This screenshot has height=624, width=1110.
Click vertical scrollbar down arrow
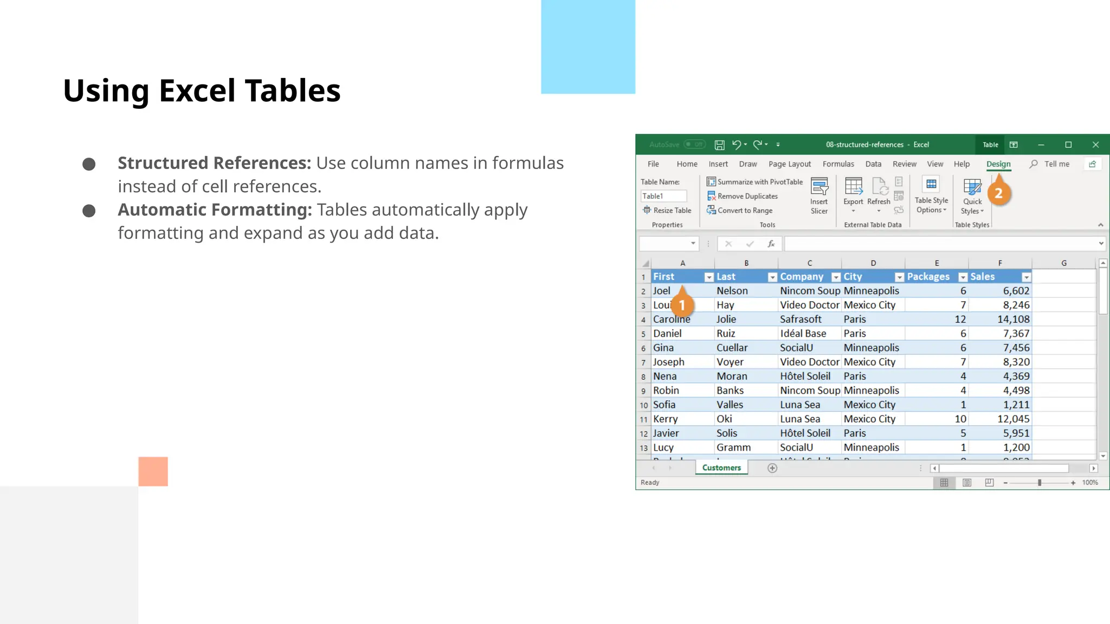tap(1102, 456)
